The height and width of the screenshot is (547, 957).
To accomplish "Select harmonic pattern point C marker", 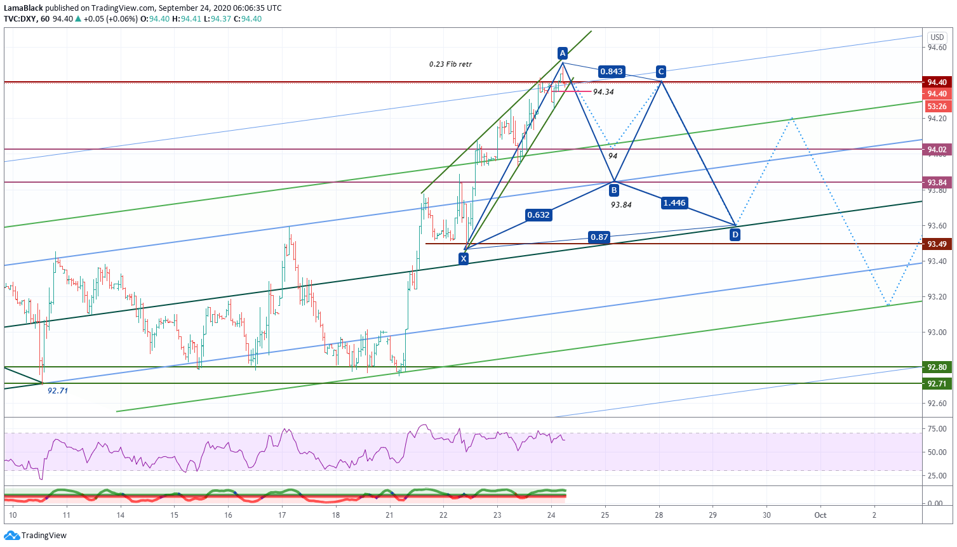I will [661, 72].
